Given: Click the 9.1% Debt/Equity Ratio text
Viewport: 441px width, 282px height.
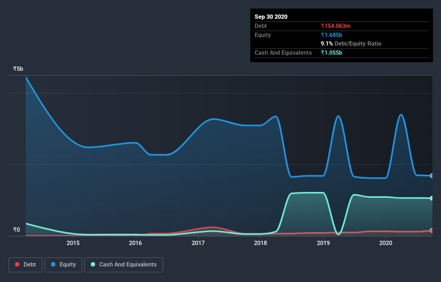Looking at the screenshot, I should 351,43.
